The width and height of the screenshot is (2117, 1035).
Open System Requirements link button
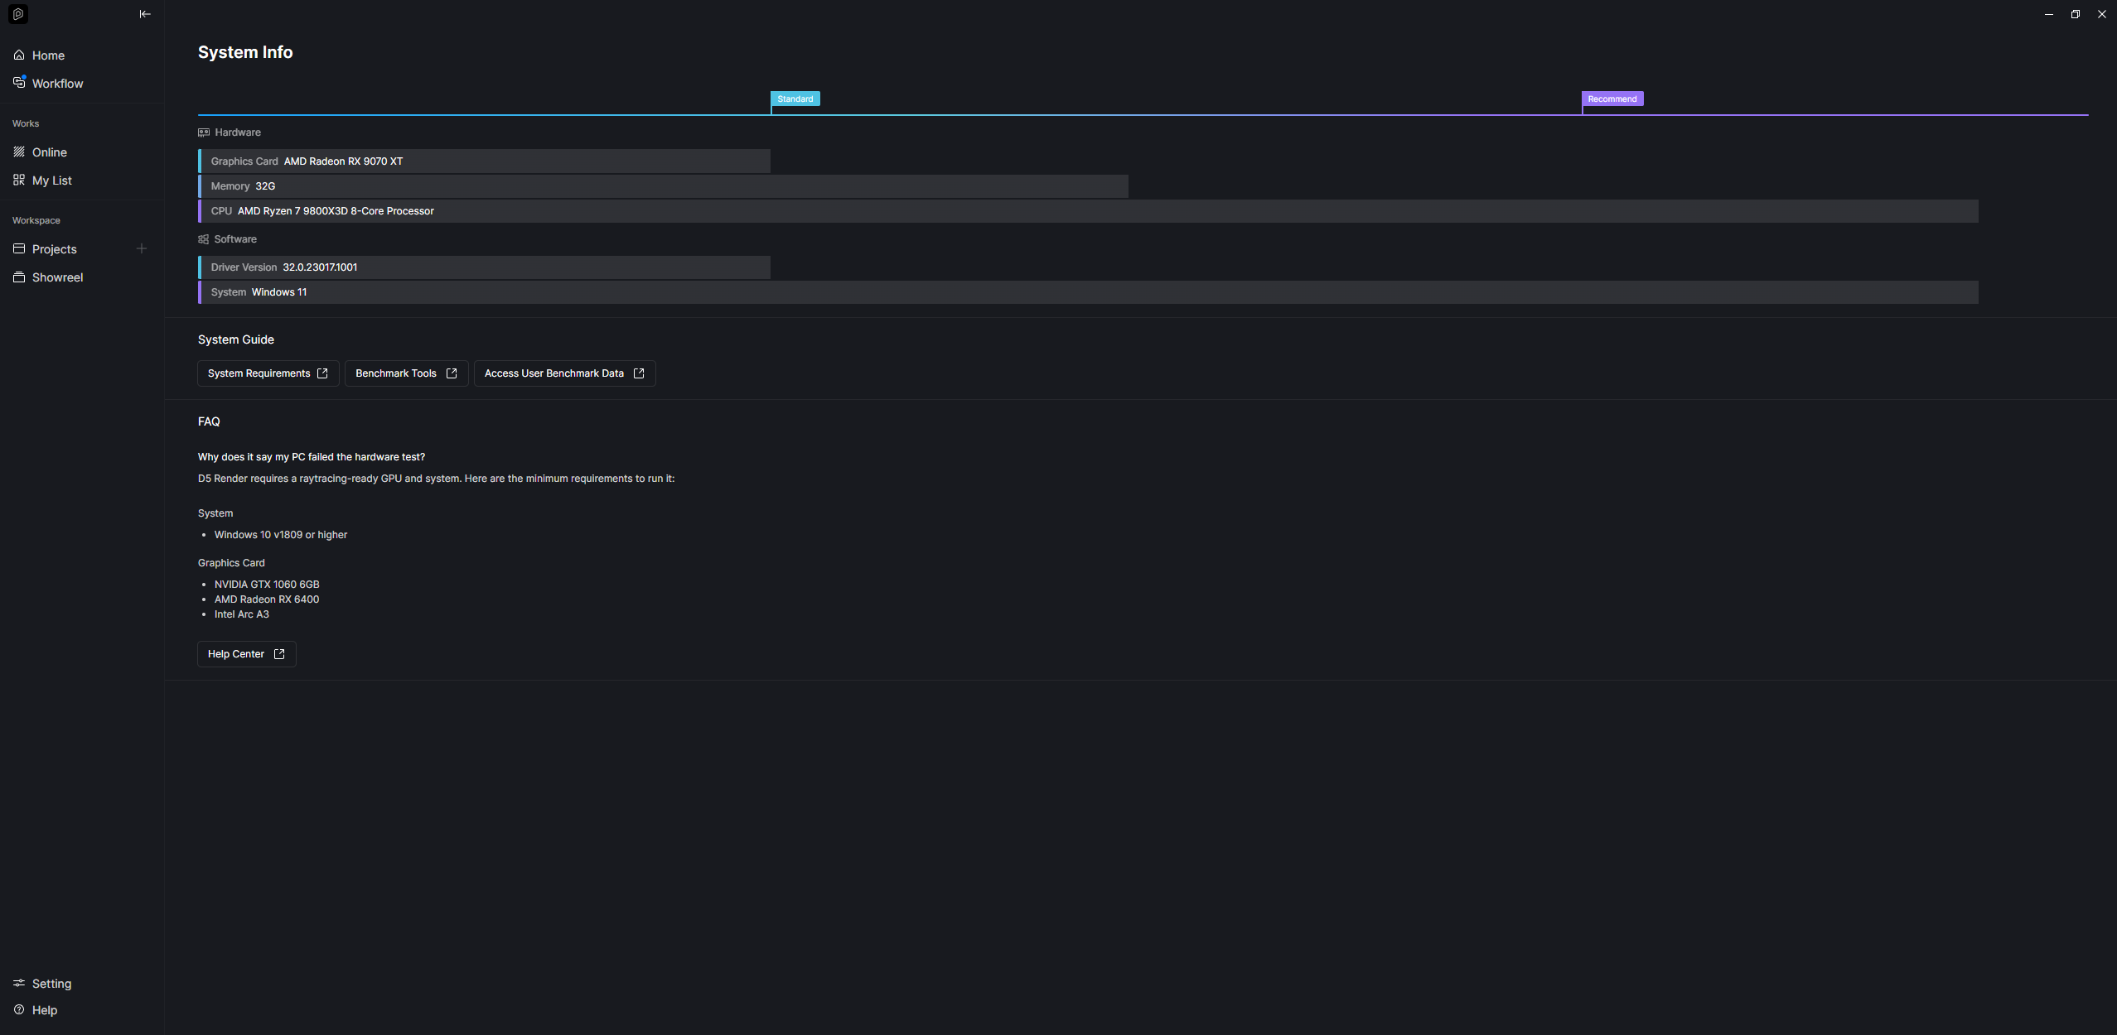268,373
